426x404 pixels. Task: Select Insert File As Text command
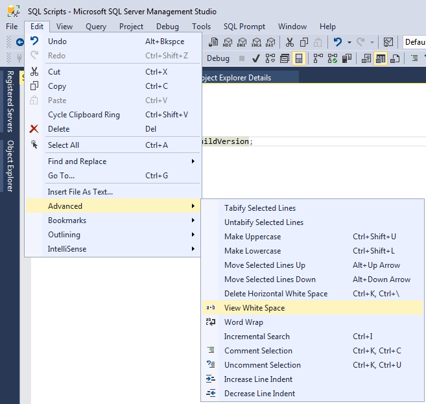(80, 192)
